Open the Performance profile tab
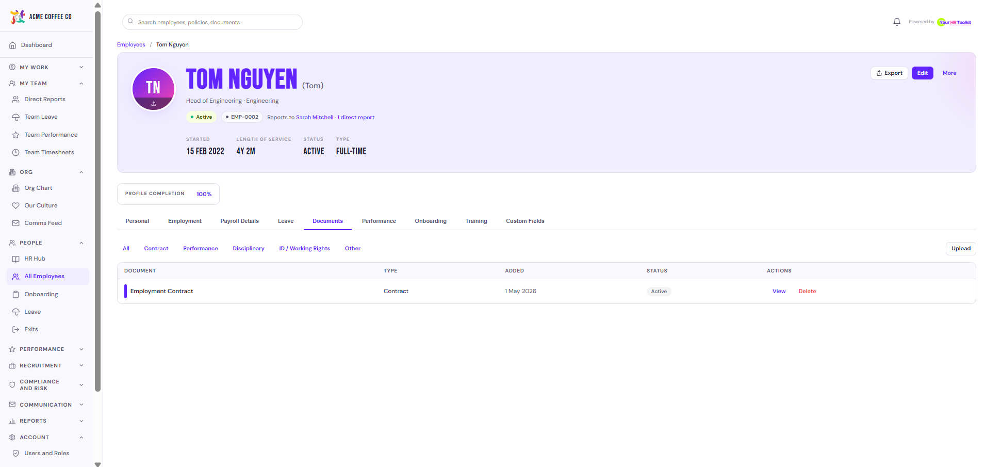Image resolution: width=985 pixels, height=467 pixels. [x=379, y=221]
